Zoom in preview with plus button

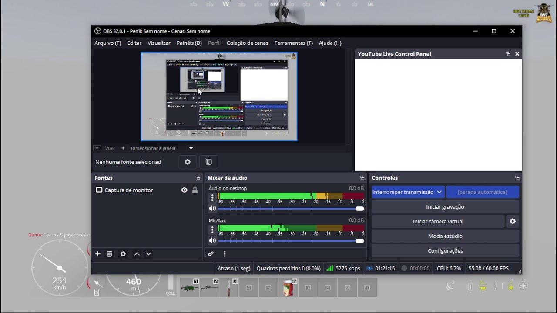123,148
